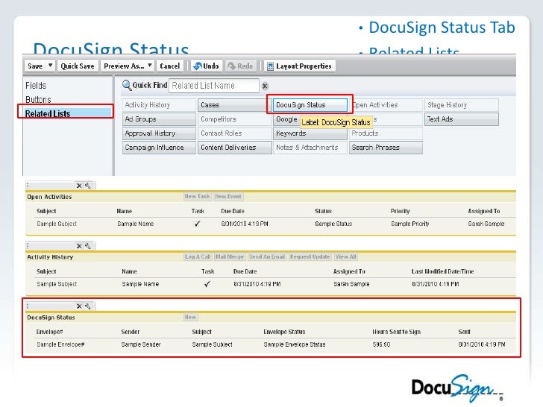Viewport: 543px width, 407px height.
Task: Click the Envelope Status column header
Action: coord(284,332)
